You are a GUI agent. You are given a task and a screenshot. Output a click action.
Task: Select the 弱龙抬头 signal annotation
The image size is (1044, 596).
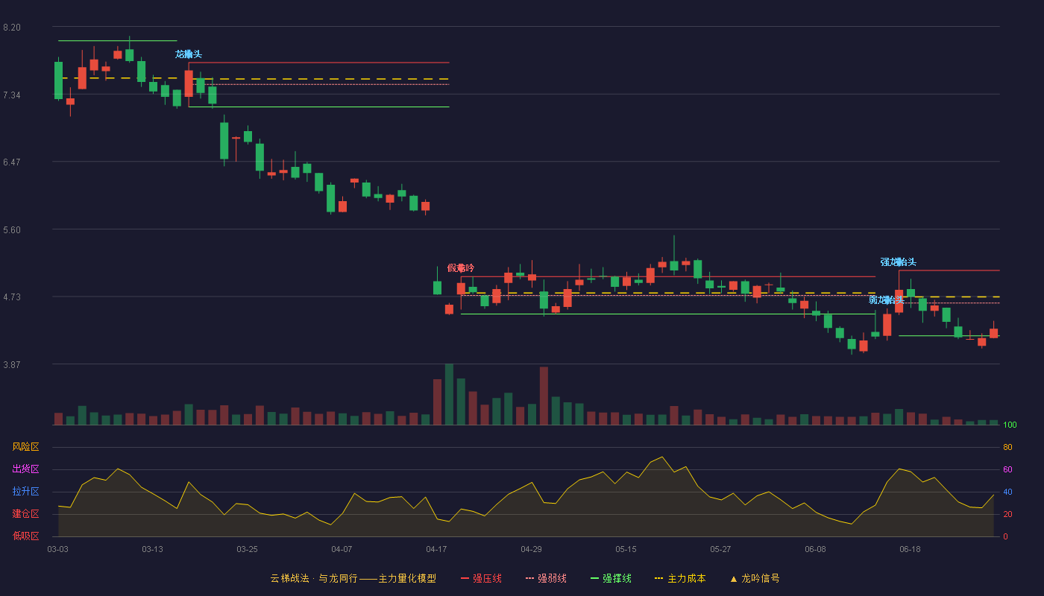pos(887,300)
